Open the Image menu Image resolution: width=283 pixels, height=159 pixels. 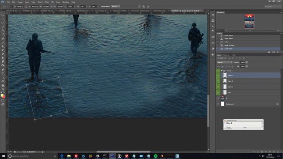click(x=20, y=2)
